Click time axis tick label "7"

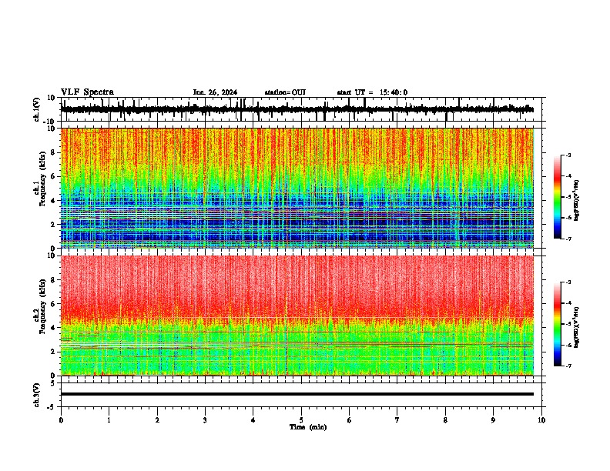coord(397,420)
